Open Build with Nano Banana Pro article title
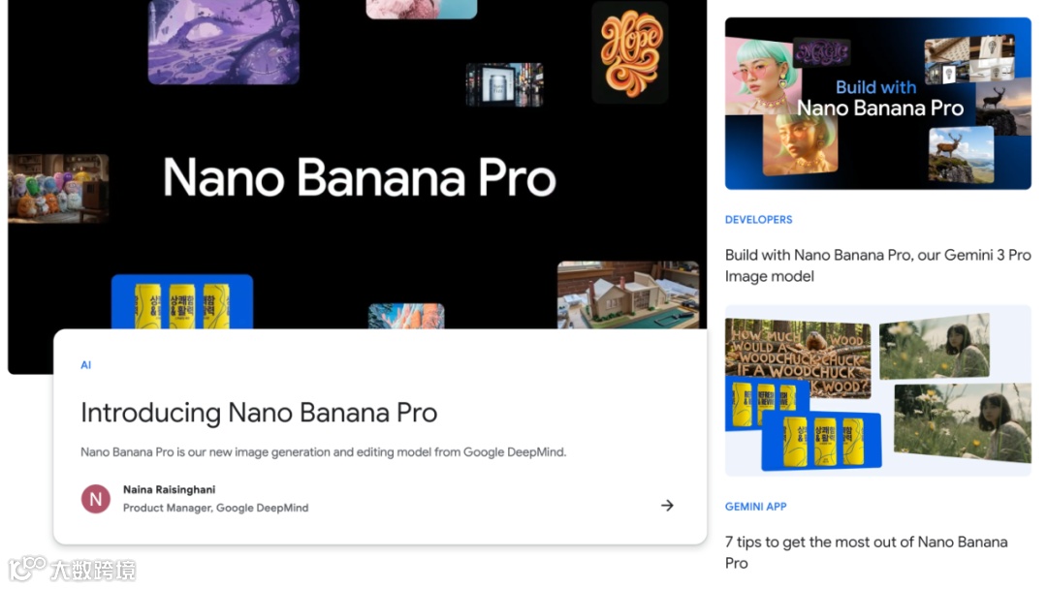The width and height of the screenshot is (1047, 589). tap(878, 265)
